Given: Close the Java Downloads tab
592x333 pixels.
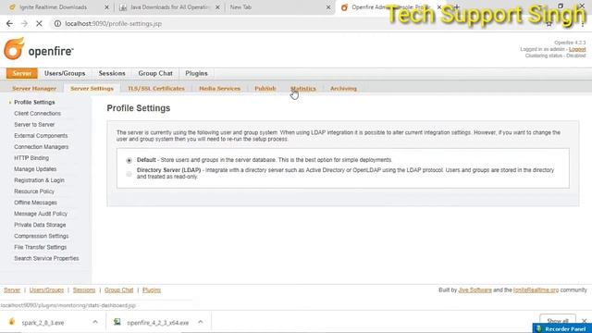Looking at the screenshot, I should pos(217,7).
